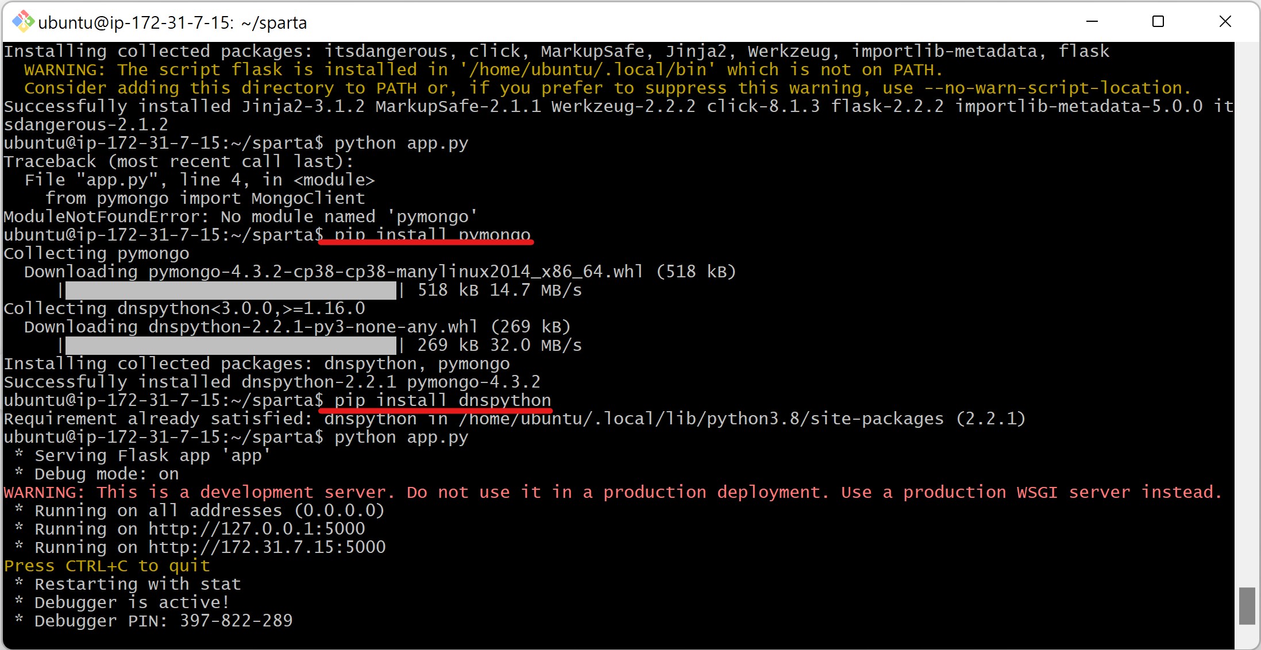The width and height of the screenshot is (1261, 650).
Task: Click the last python app.py command
Action: coord(401,437)
